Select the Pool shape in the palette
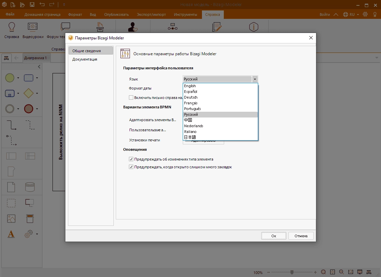 click(11, 156)
